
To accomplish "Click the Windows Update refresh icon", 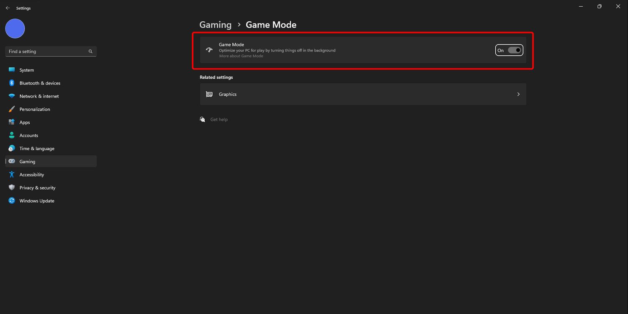I will click(12, 201).
